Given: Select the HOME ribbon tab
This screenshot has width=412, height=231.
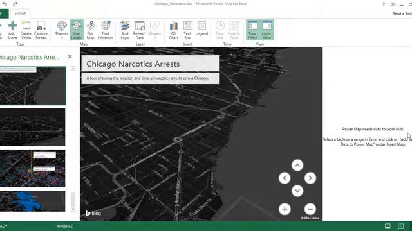Looking at the screenshot, I should tap(21, 14).
